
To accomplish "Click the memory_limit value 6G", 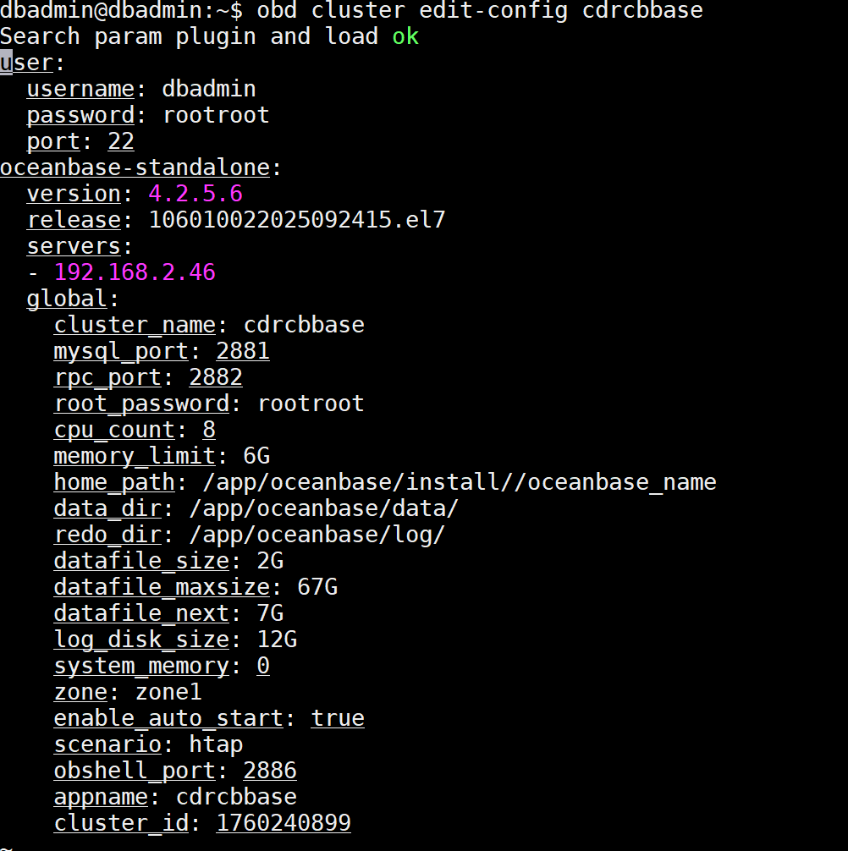I will coord(256,456).
